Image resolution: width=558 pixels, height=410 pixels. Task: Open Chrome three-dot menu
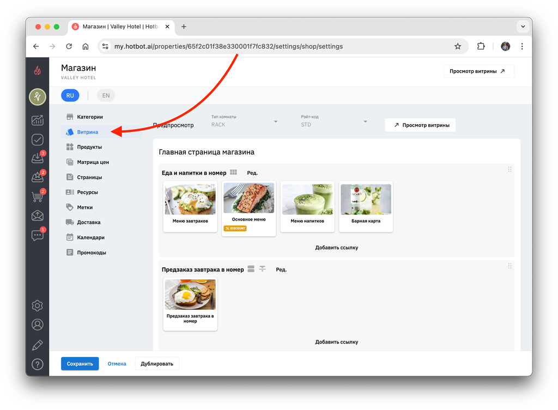point(522,46)
